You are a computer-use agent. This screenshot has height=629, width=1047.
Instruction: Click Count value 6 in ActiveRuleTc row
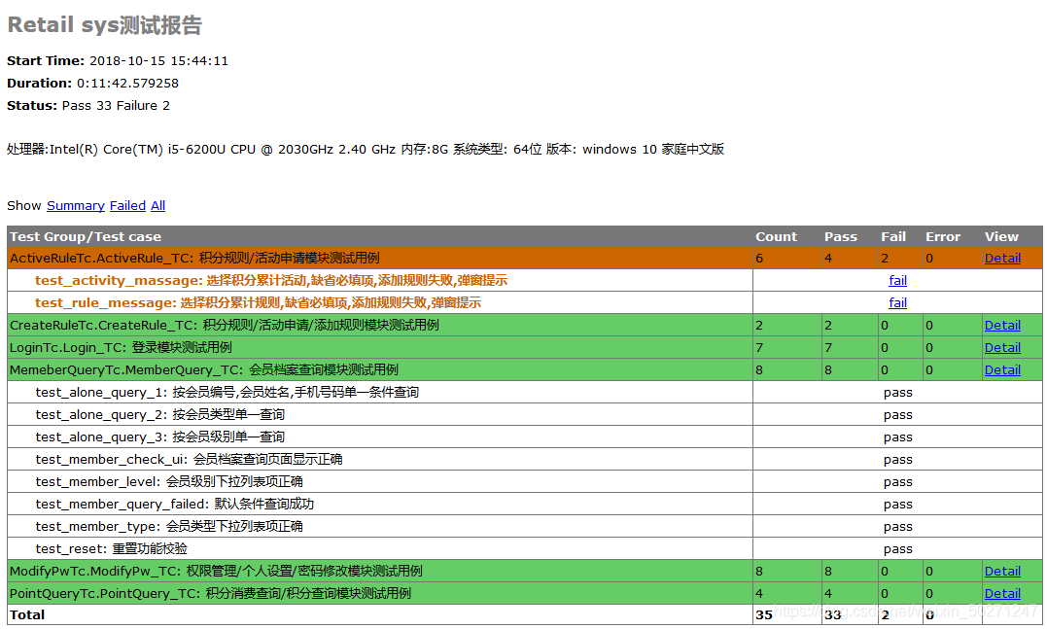click(x=759, y=259)
